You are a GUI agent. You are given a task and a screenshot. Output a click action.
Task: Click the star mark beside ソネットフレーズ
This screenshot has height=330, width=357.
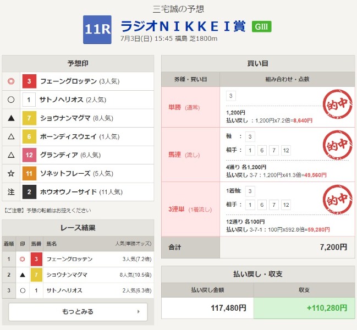click(x=11, y=173)
